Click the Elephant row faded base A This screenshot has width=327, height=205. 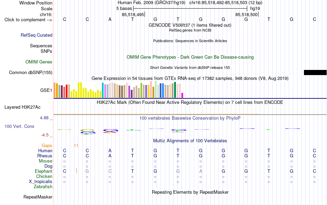click(x=201, y=171)
